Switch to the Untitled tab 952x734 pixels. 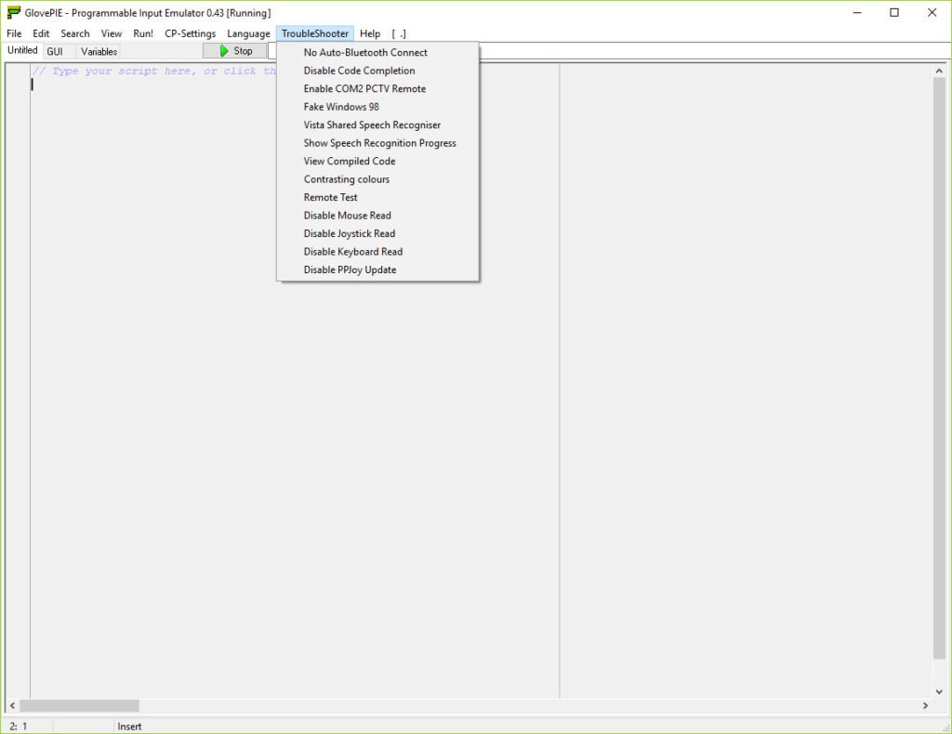coord(22,50)
